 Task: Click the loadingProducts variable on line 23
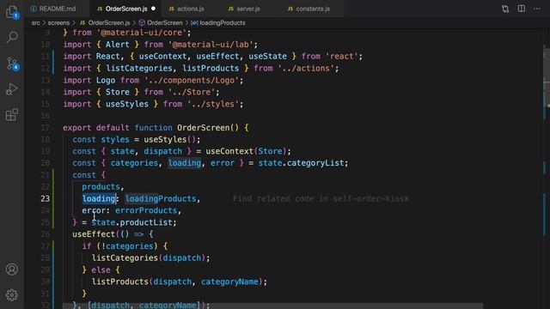click(161, 198)
